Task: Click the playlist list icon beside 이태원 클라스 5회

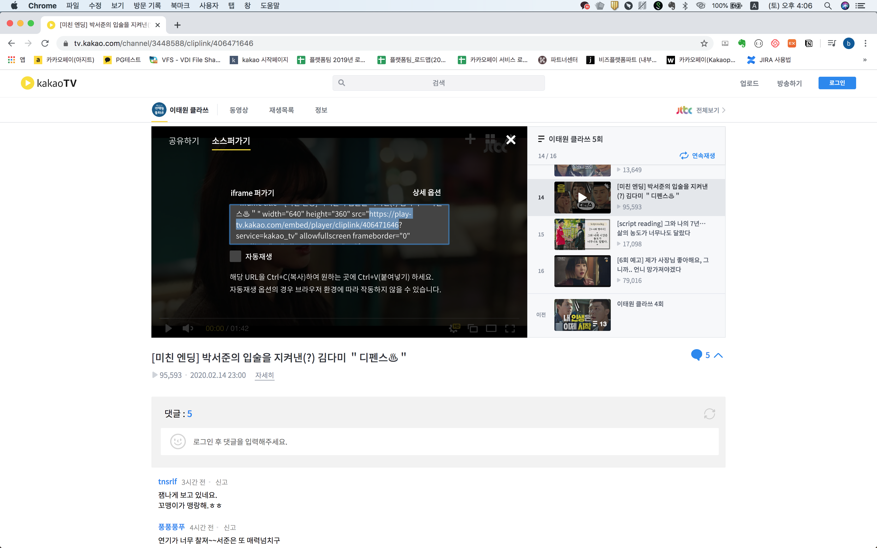Action: 541,139
